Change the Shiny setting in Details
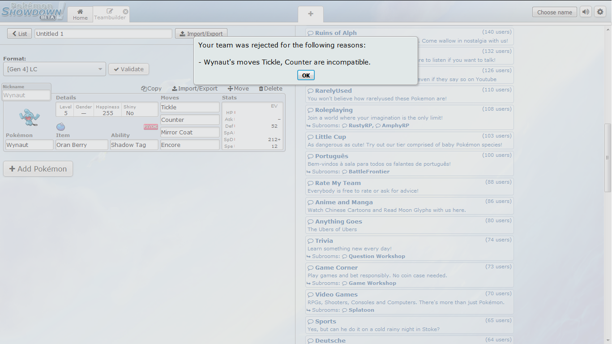The height and width of the screenshot is (344, 612). 130,110
